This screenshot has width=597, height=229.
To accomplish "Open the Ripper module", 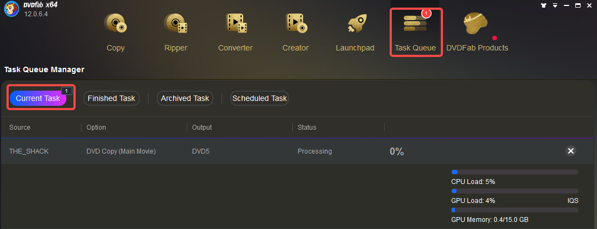I will click(176, 32).
